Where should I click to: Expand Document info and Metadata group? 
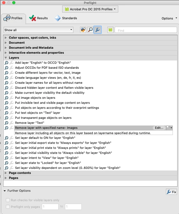pyautogui.click(x=6, y=48)
